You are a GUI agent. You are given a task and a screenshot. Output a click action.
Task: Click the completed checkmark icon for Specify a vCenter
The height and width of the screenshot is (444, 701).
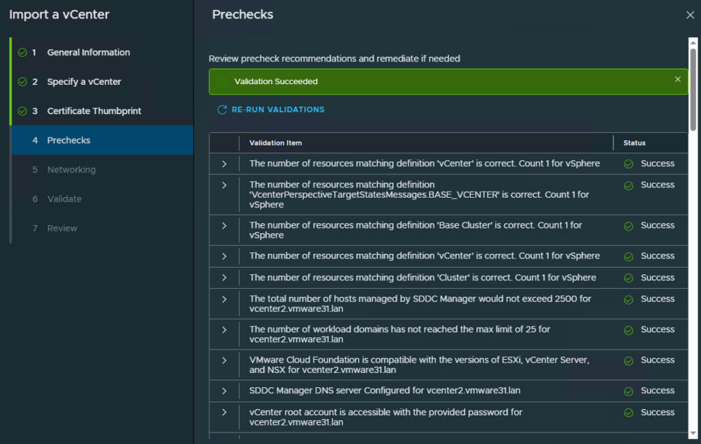[x=23, y=82]
